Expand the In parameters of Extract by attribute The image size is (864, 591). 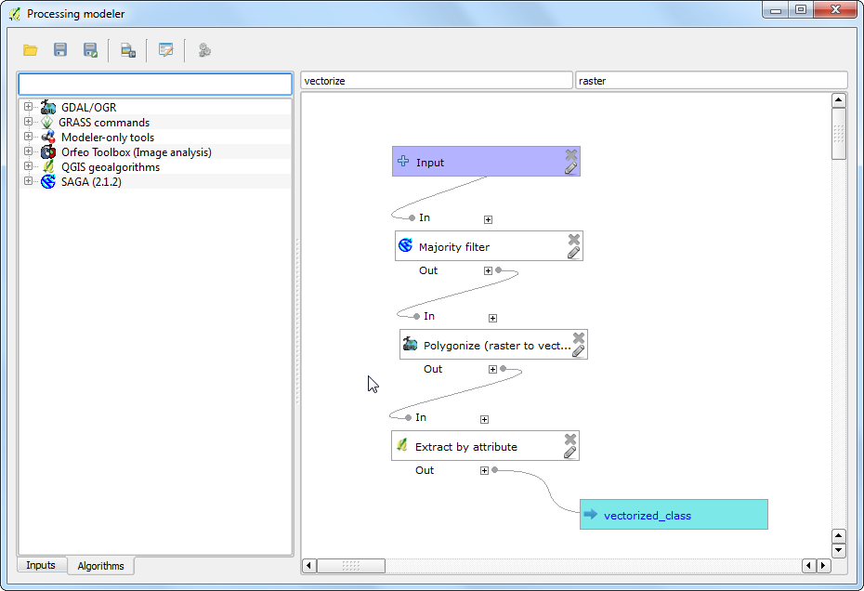(x=484, y=419)
